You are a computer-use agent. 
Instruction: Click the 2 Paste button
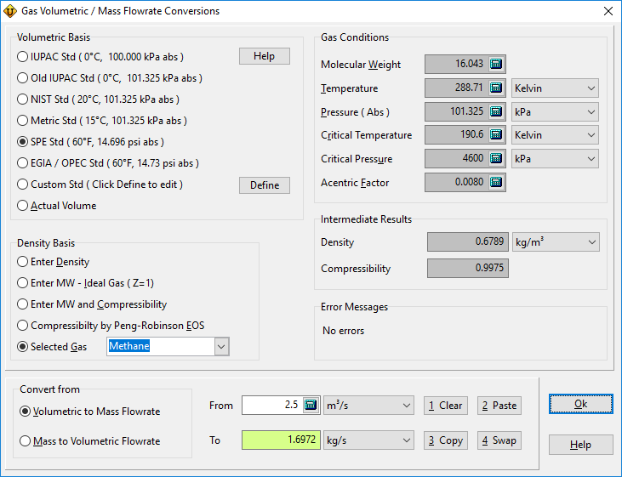[499, 406]
